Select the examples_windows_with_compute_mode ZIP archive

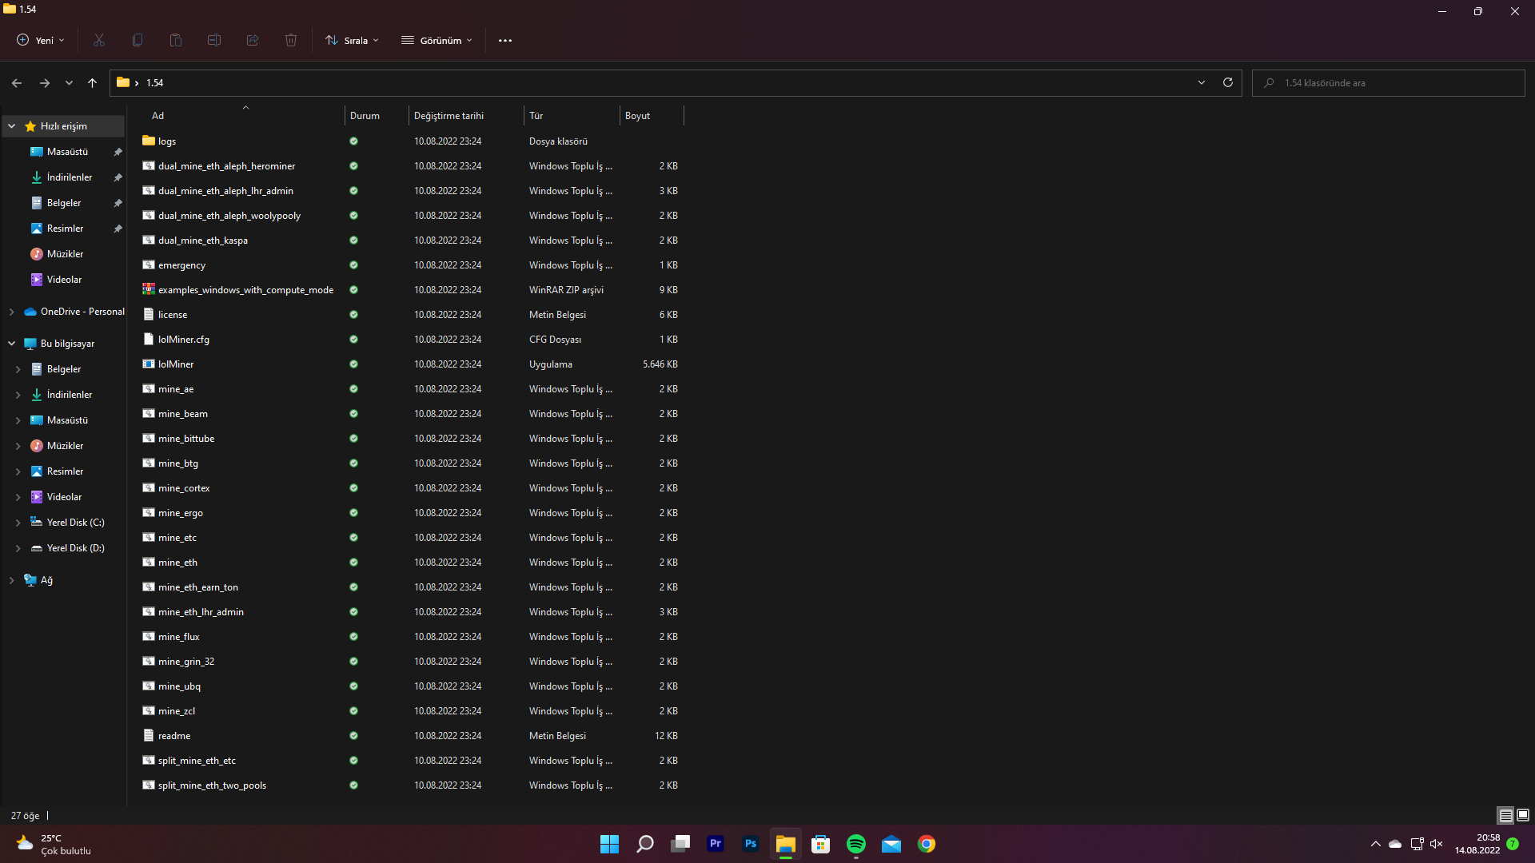click(412, 290)
